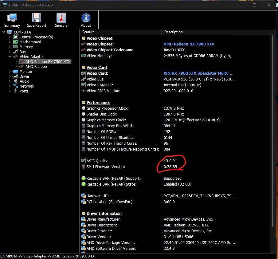This screenshot has height=259, width=278.
Task: Click the Hardware ID gear icon
Action: point(84,196)
